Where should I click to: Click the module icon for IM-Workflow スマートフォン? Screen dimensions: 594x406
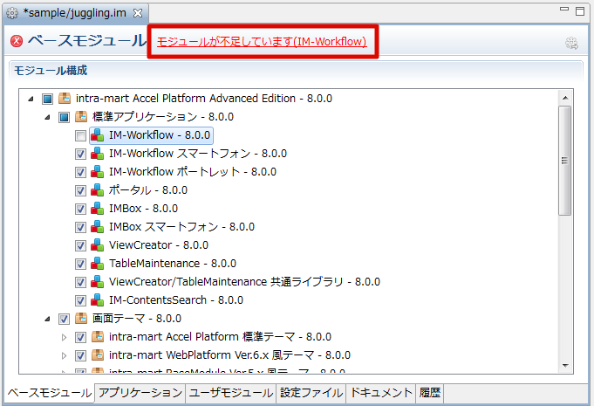(98, 154)
